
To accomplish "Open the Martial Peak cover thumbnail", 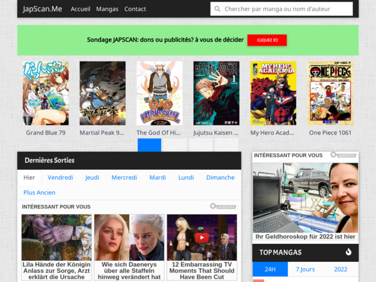I will pos(103,93).
